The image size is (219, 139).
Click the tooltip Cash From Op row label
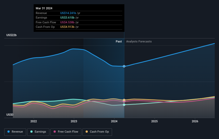point(45,27)
